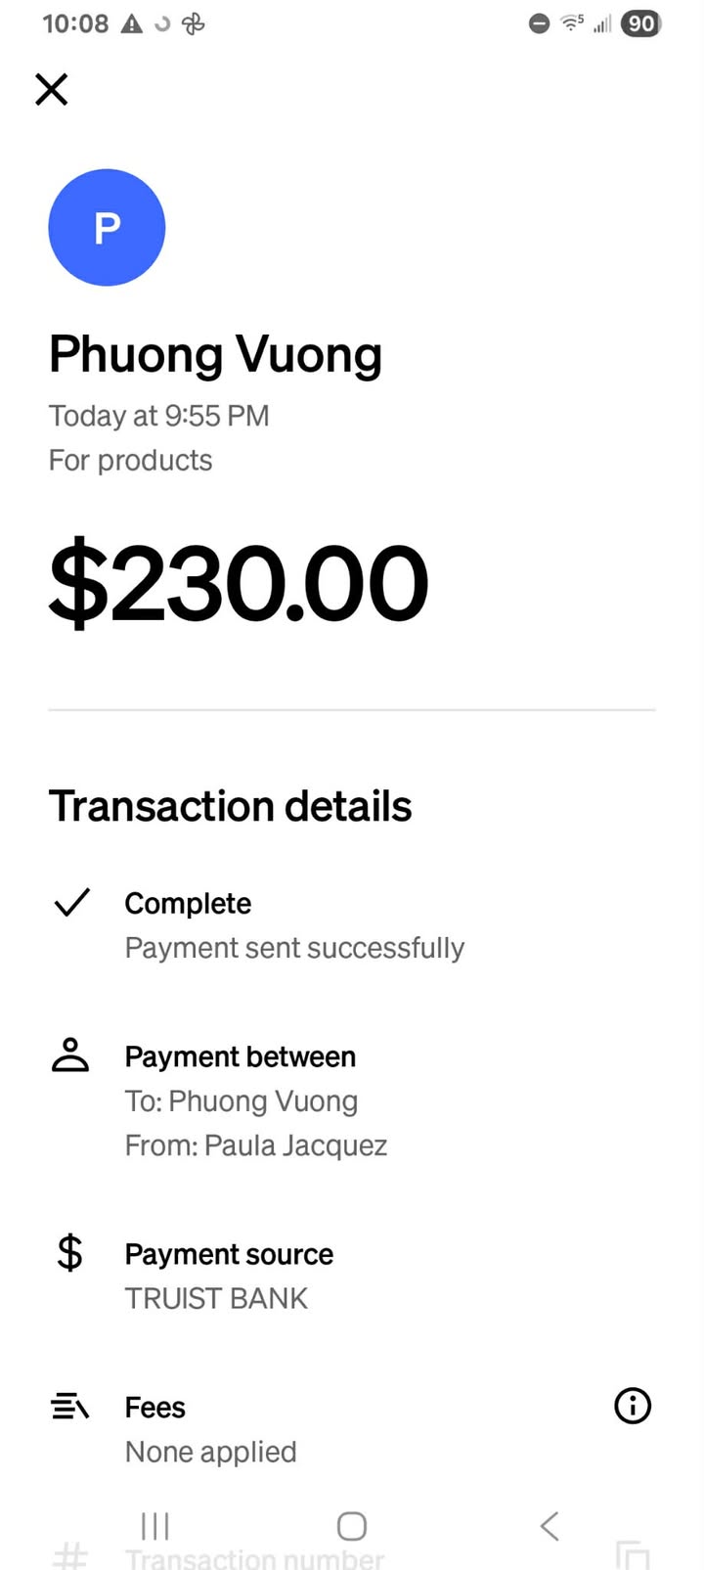Tap the TRUIST BANK payment source
704x1570 pixels.
coord(216,1298)
